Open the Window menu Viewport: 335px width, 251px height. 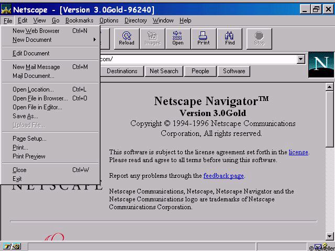[163, 20]
